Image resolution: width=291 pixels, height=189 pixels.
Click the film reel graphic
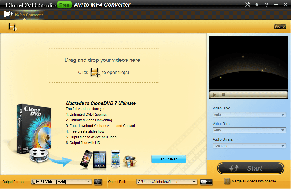[x=39, y=155]
